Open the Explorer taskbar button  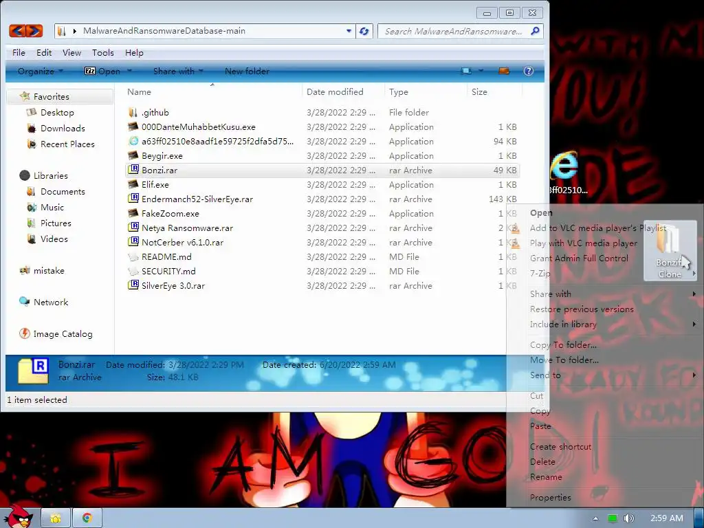(x=56, y=518)
